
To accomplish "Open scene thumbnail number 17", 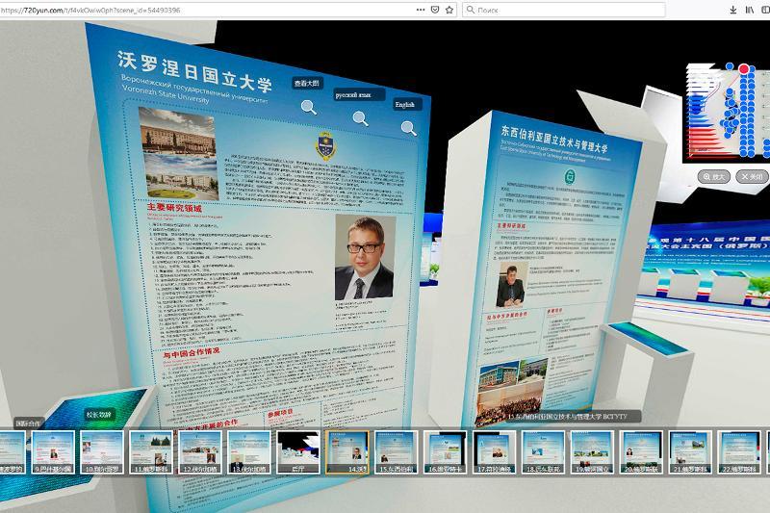I will (494, 452).
